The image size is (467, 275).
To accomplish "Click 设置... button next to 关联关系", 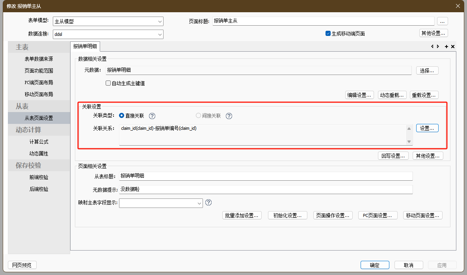I will coord(427,128).
